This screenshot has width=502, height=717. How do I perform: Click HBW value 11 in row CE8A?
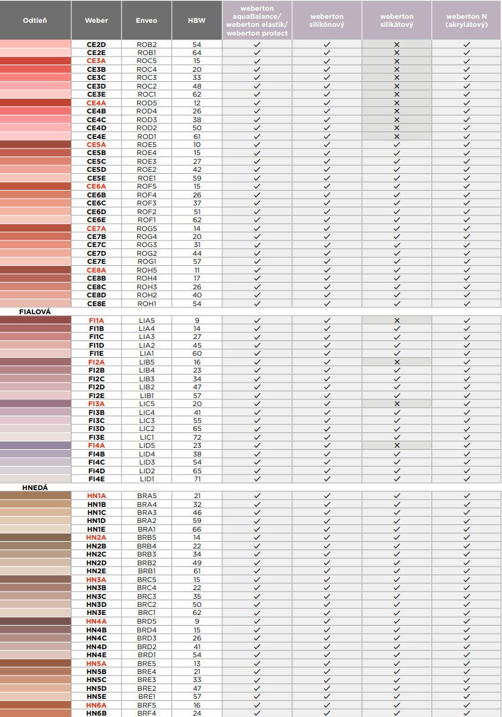coord(197,271)
